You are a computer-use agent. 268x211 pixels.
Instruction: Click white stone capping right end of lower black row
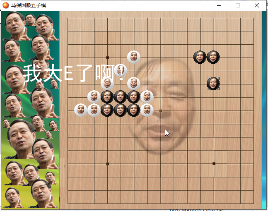147,110
